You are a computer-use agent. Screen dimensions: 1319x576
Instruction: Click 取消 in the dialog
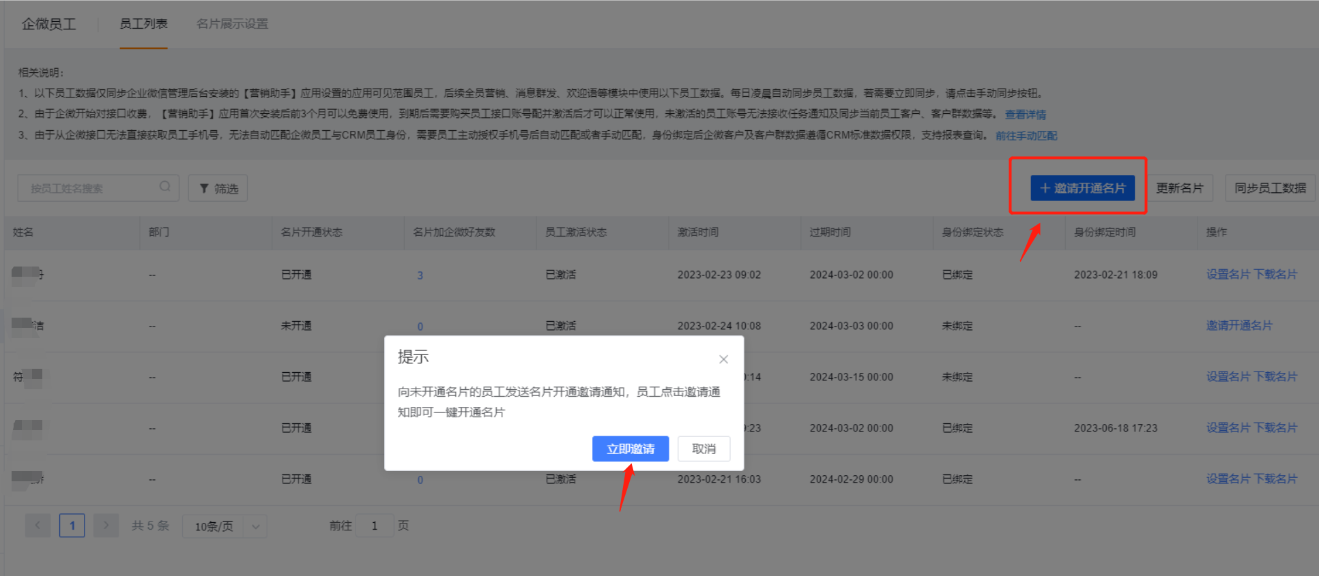pyautogui.click(x=704, y=449)
